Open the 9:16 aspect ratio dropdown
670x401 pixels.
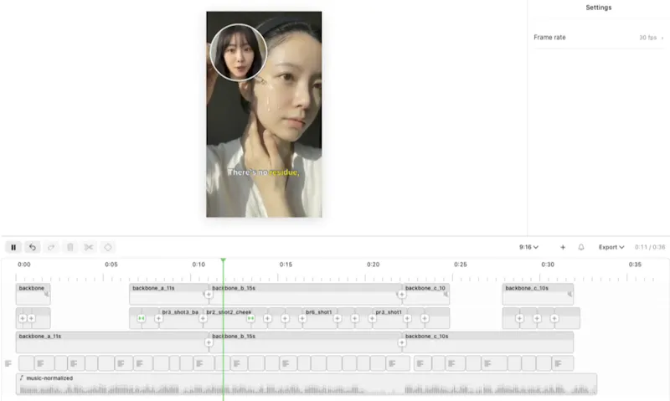[x=528, y=247]
